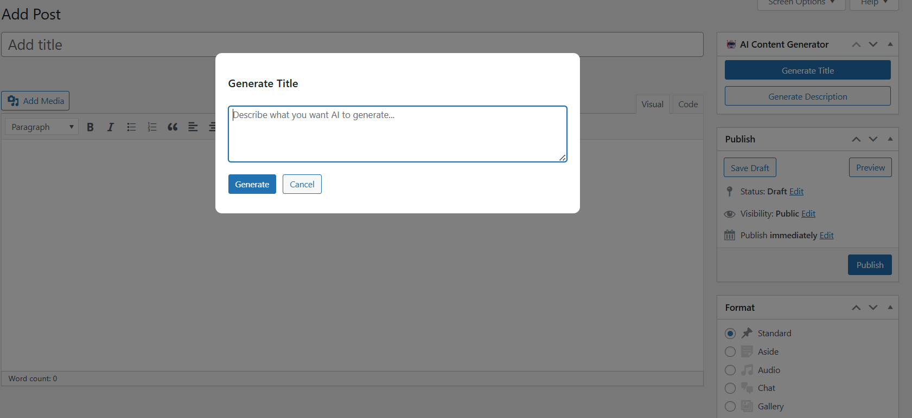This screenshot has width=912, height=418.
Task: Switch to the Visual editor tab
Action: coord(652,104)
